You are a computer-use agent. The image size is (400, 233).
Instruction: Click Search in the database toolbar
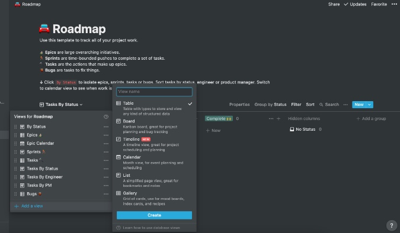point(329,105)
